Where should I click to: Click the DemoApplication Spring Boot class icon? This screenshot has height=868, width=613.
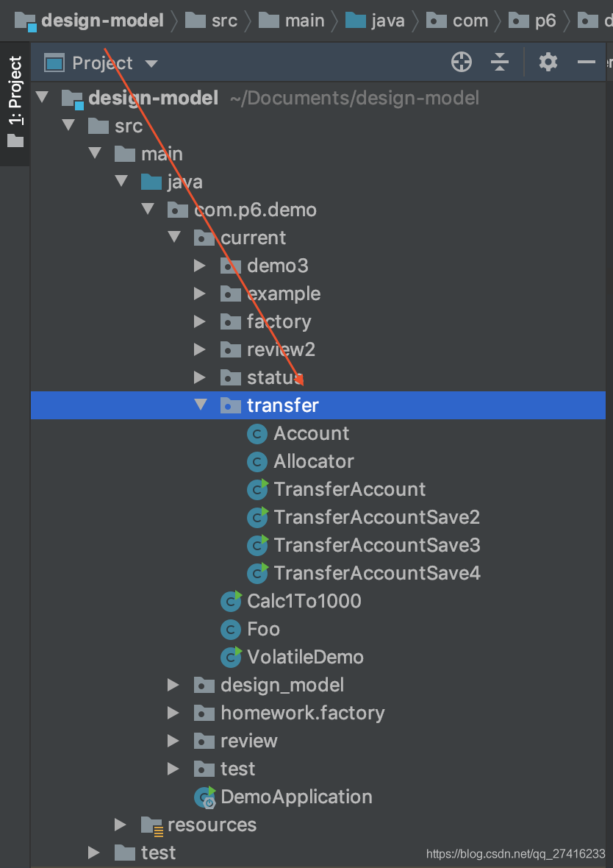click(205, 797)
